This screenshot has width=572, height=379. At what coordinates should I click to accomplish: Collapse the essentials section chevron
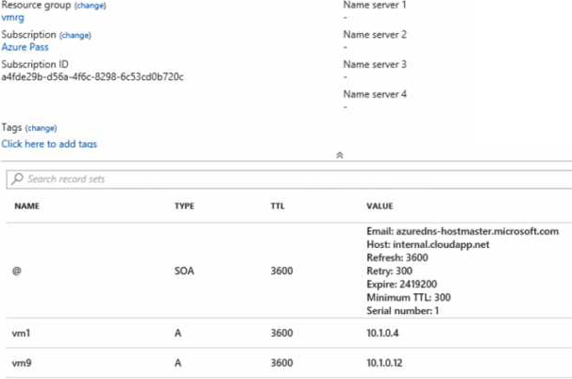tap(339, 154)
